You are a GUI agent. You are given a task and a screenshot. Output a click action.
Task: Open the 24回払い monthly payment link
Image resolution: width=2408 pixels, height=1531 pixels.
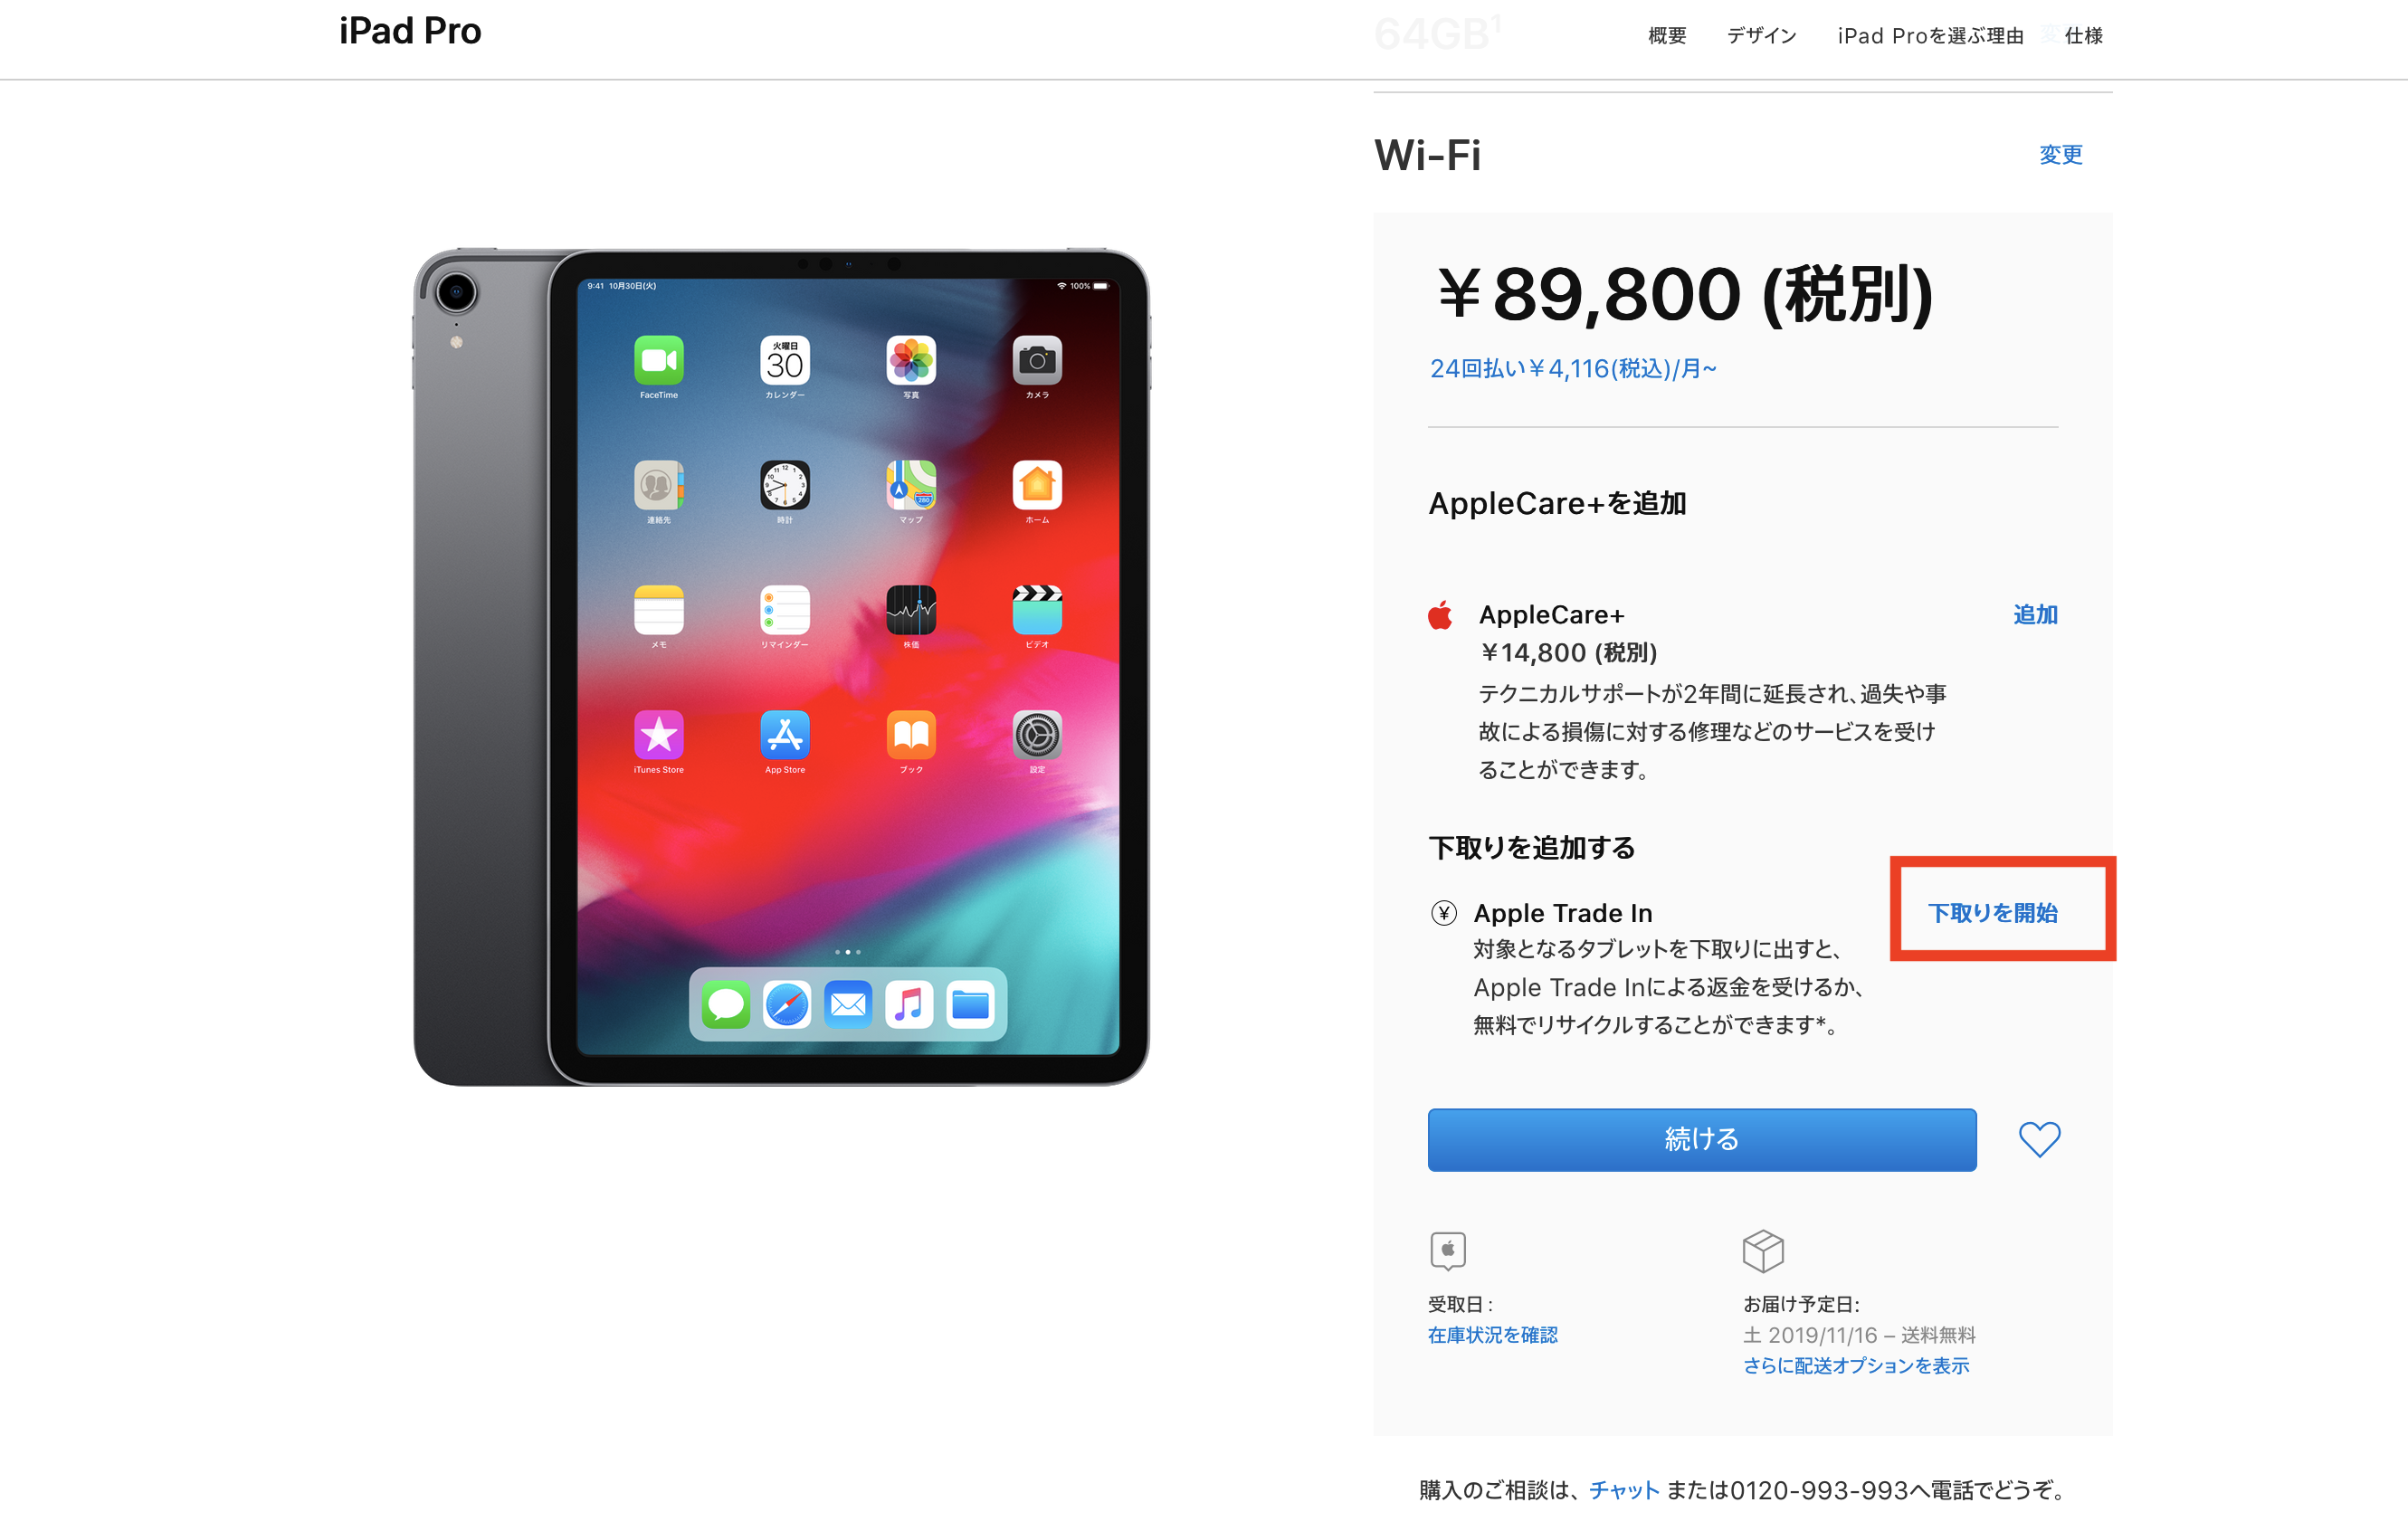pyautogui.click(x=1573, y=369)
